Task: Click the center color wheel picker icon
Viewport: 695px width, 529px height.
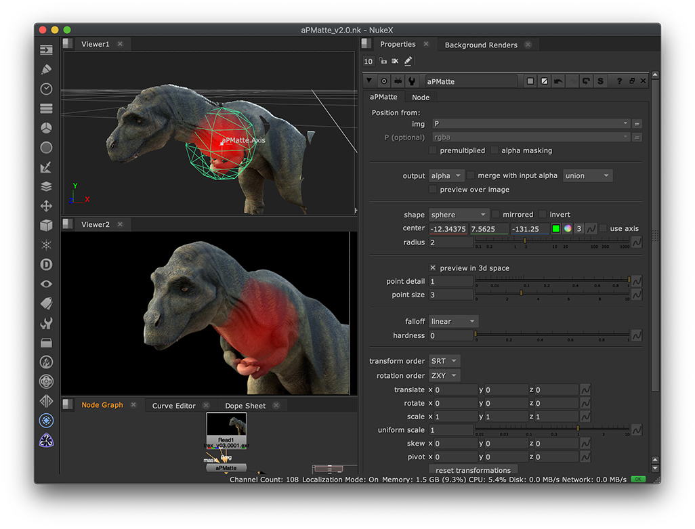Action: (x=568, y=229)
